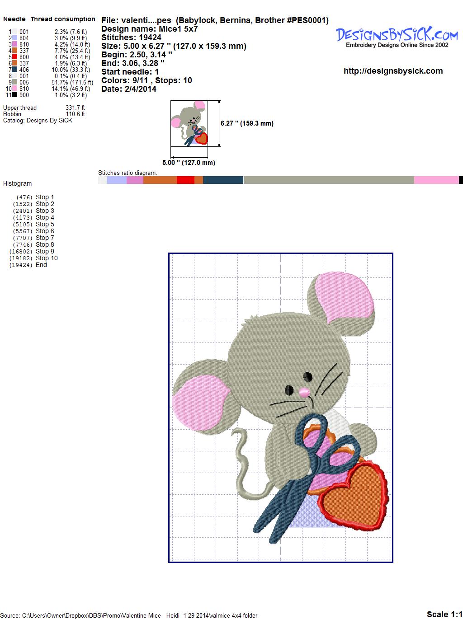
Task: Click the mouse's pink nose in large preview
Action: 304,391
